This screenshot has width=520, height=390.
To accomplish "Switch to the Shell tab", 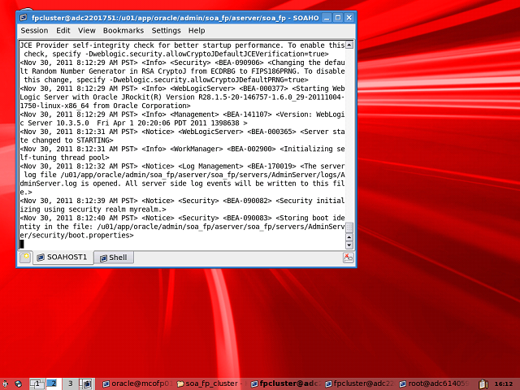I will coord(112,258).
